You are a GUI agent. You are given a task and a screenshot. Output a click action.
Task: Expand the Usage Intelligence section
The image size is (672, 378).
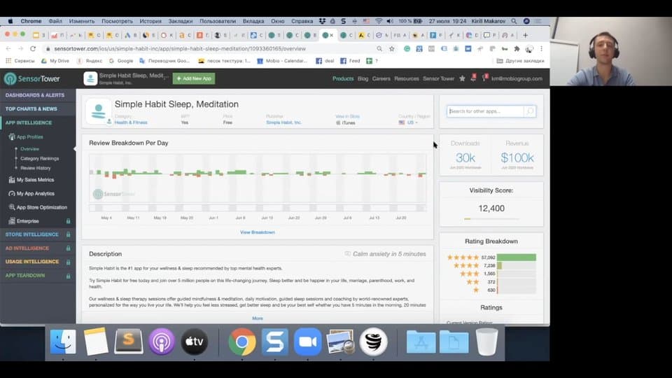coord(32,261)
